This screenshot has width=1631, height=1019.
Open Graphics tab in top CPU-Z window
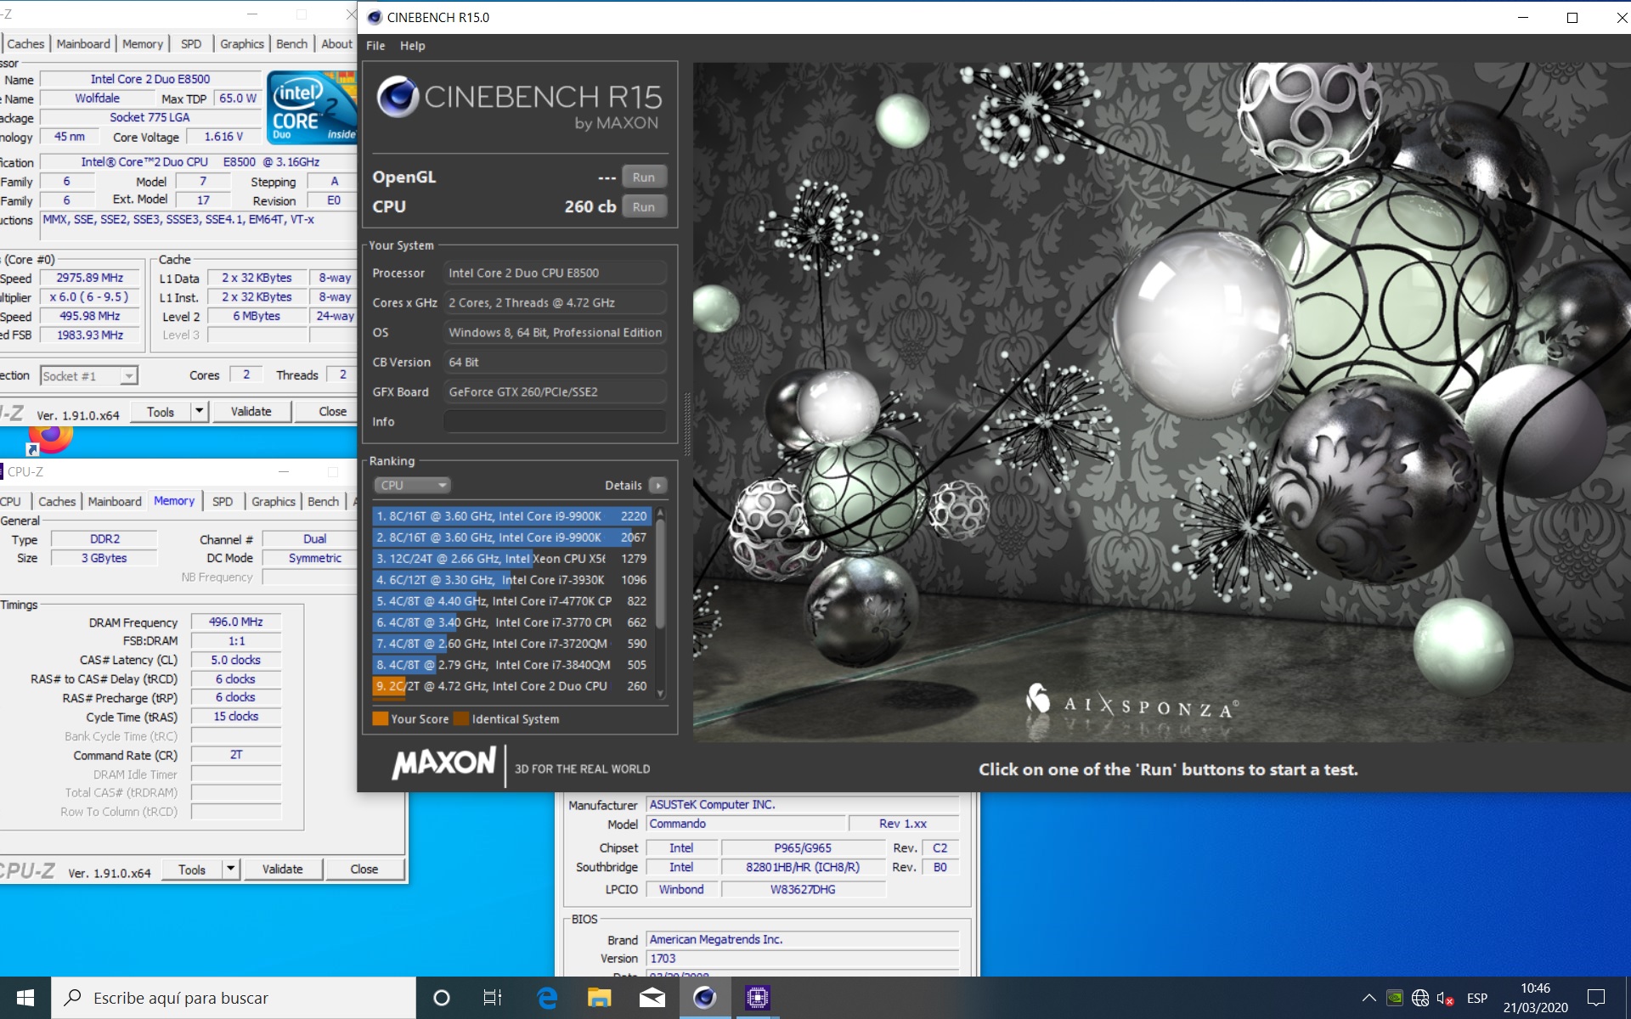[242, 44]
